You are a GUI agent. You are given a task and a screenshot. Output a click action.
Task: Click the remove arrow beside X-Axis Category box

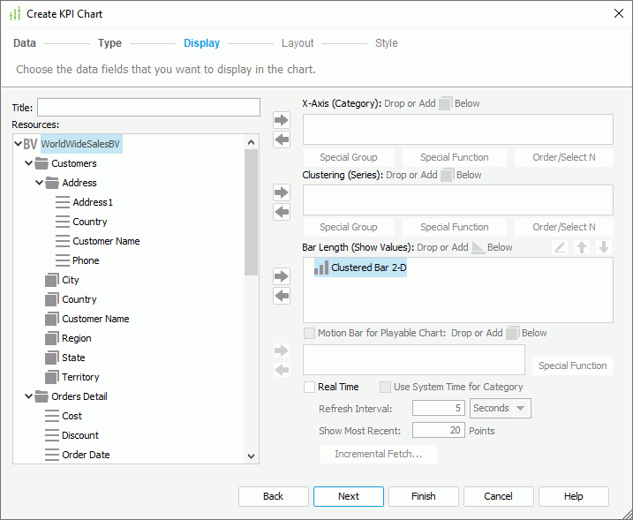pos(282,139)
